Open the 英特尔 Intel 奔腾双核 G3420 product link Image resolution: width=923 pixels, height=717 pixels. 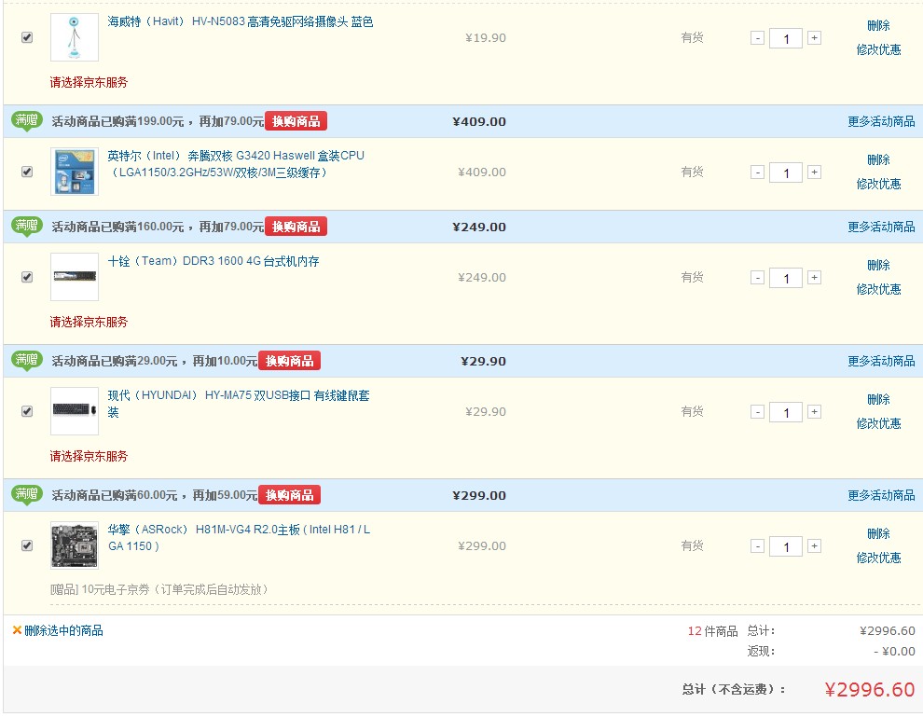pyautogui.click(x=236, y=164)
